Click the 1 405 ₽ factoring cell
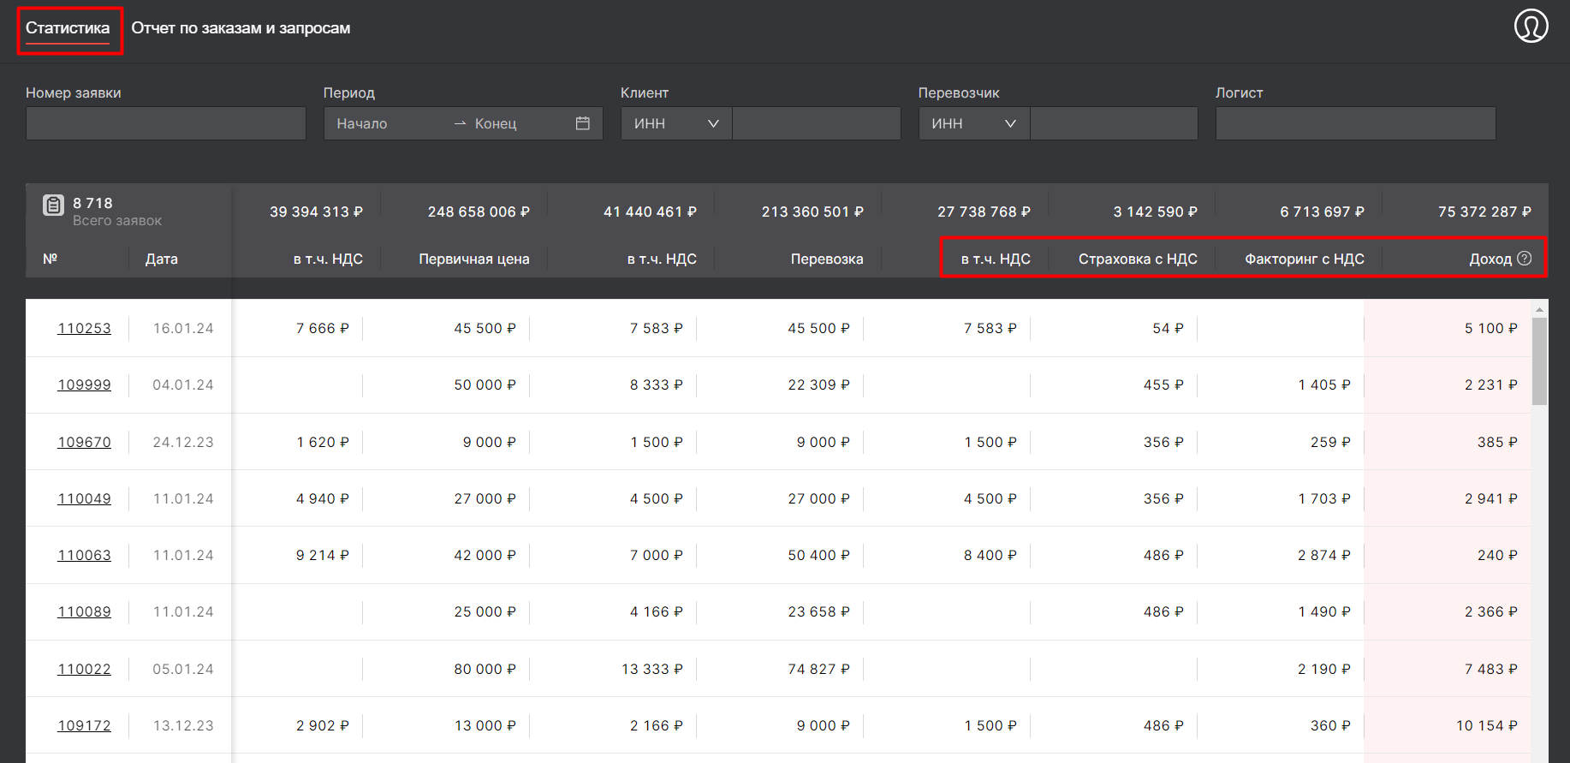 (x=1323, y=384)
